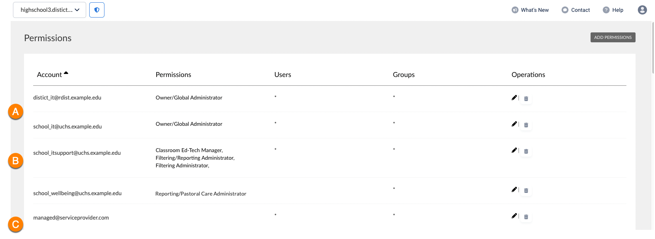
Task: Select account managed@serviceprovider.com
Action: [x=71, y=218]
